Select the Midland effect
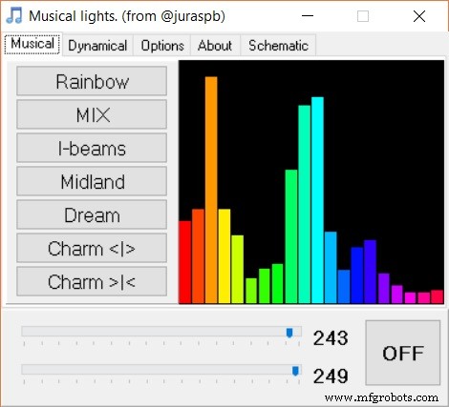The height and width of the screenshot is (407, 449). (92, 181)
